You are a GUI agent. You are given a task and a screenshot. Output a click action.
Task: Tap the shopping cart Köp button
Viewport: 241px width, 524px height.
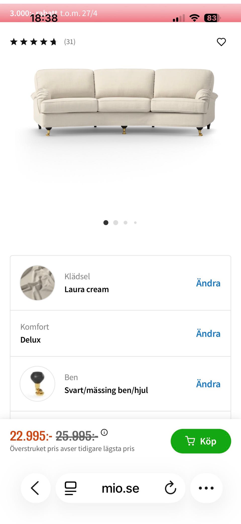tap(201, 441)
